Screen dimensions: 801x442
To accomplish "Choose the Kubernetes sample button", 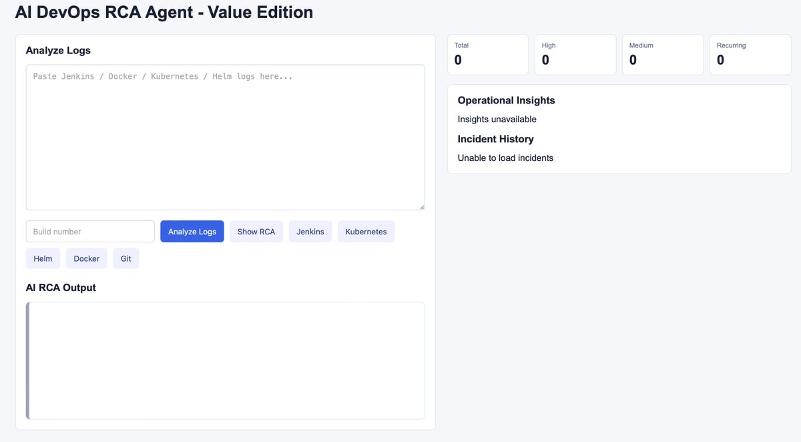I will (366, 232).
